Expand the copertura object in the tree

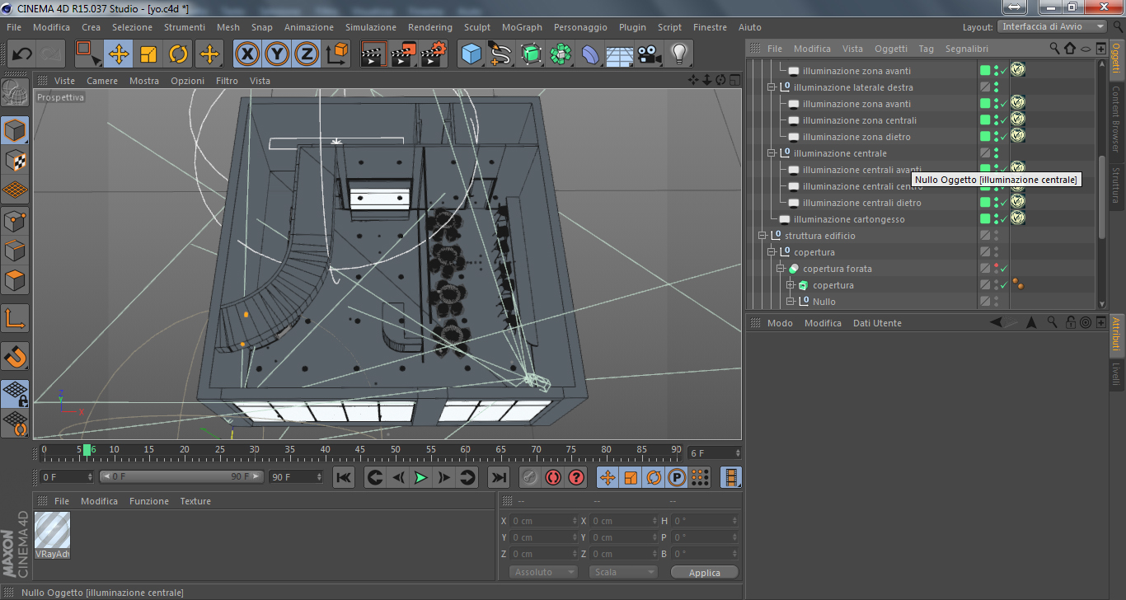790,285
